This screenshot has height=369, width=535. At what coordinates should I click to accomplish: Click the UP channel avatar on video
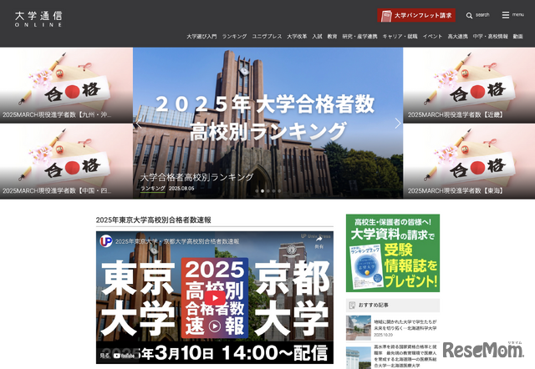(x=106, y=240)
